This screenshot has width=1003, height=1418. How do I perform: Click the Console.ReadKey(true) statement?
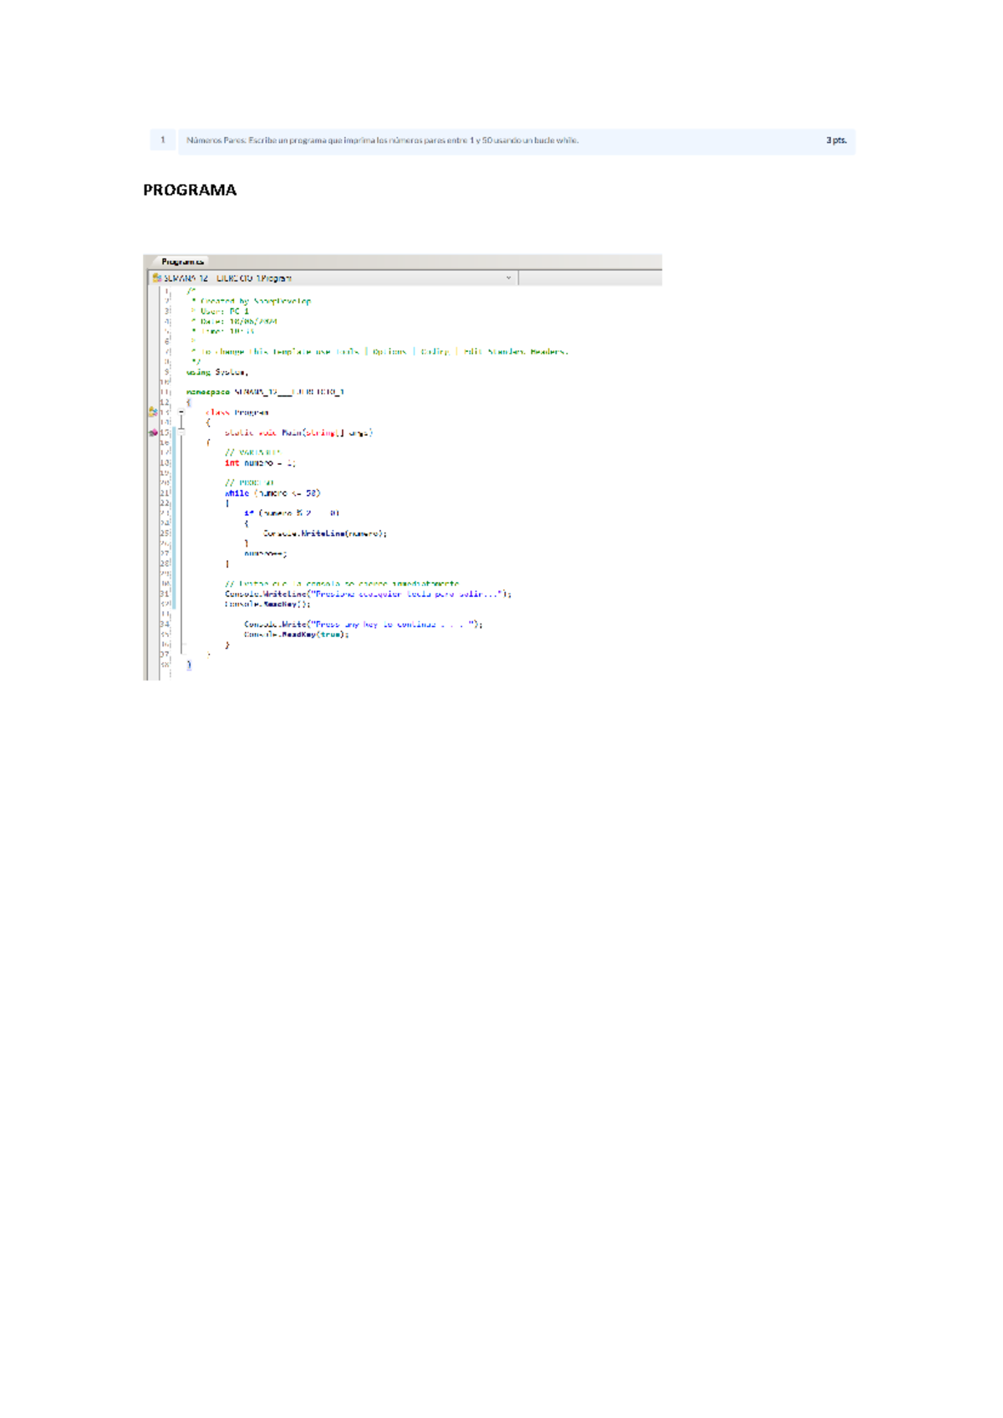coord(297,635)
